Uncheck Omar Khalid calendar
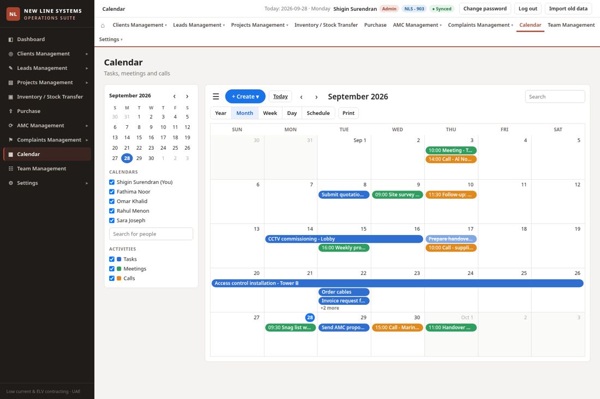The image size is (600, 399). [x=112, y=201]
